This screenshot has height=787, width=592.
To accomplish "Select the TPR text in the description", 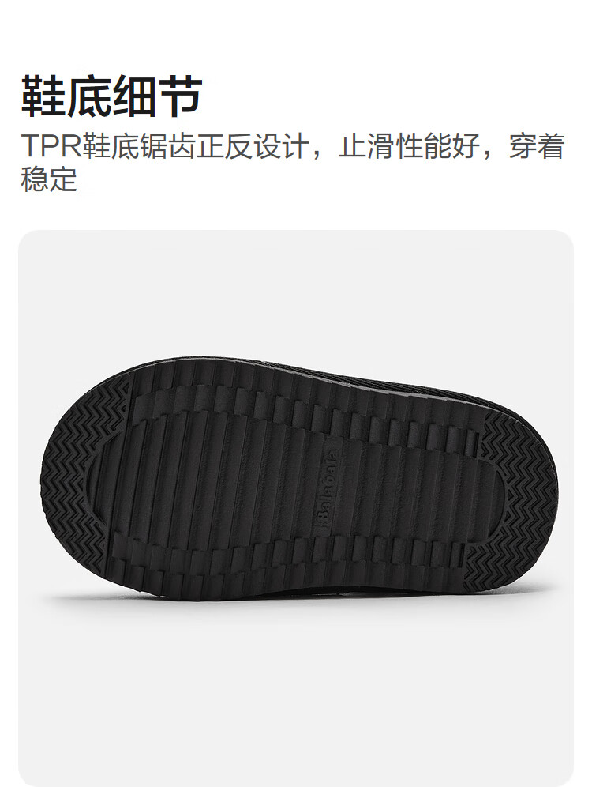I will tap(51, 146).
